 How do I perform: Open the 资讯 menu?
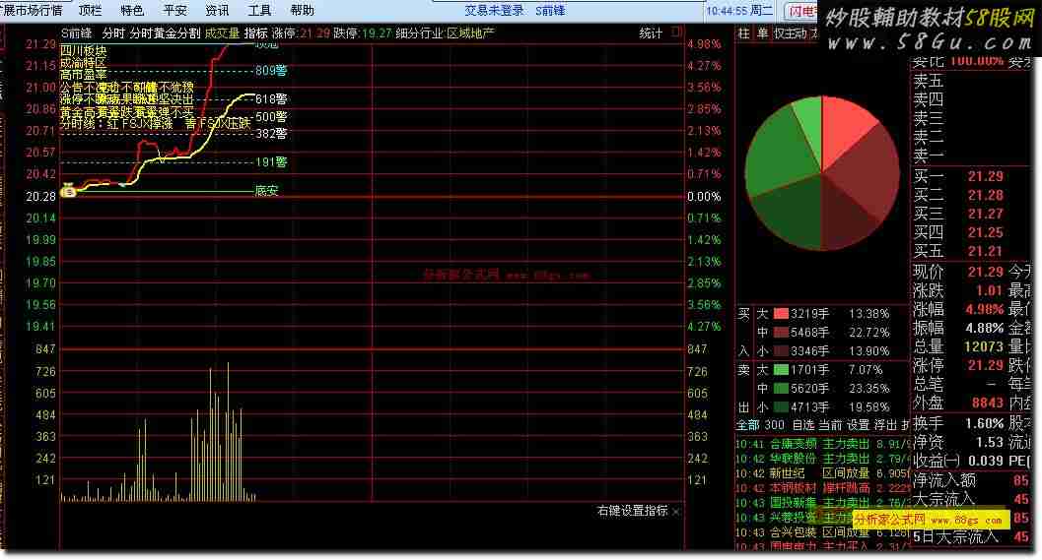217,10
